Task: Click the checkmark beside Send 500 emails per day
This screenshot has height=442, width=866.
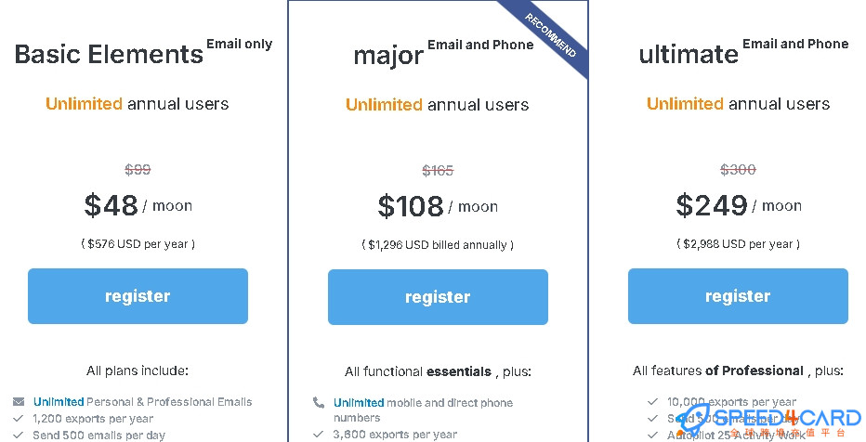Action: [19, 435]
